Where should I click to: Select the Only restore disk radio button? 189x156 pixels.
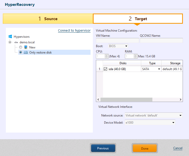tap(21, 52)
